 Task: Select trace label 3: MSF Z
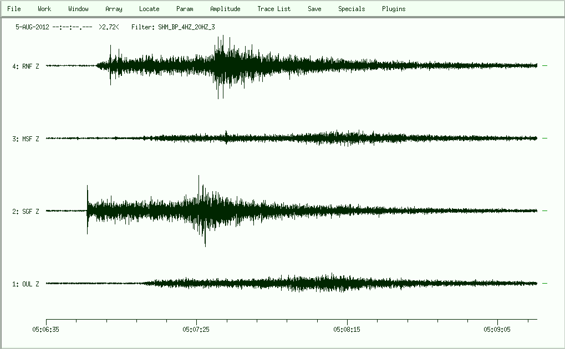26,139
